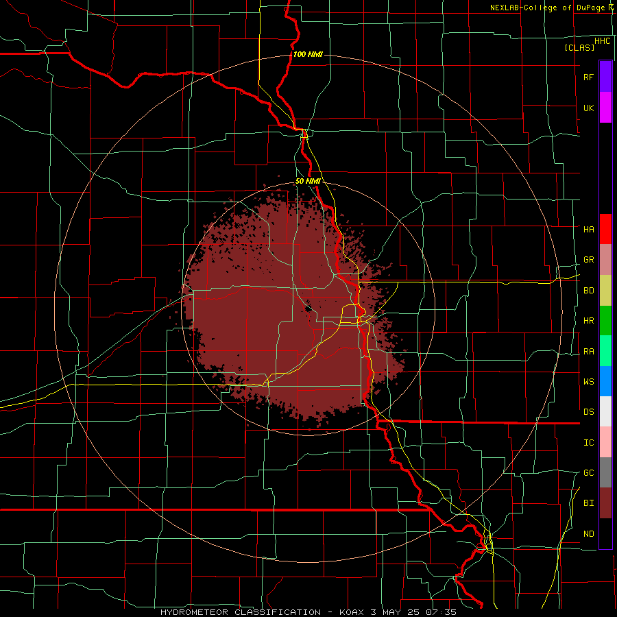Select the GC gray legend swatch

pos(605,472)
